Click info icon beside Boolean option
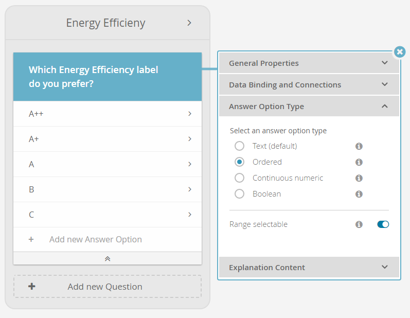The width and height of the screenshot is (410, 318). click(359, 194)
